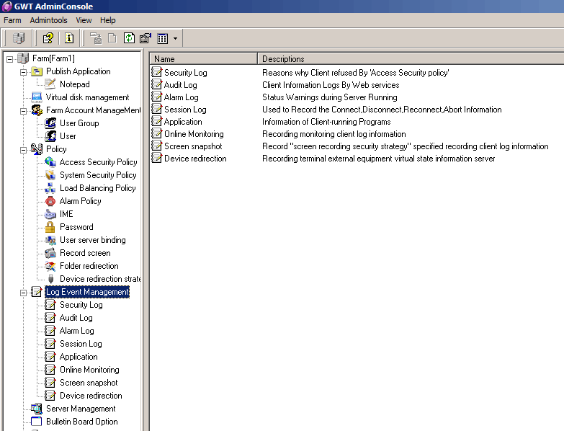
Task: Click the help question mark toolbar icon
Action: pyautogui.click(x=48, y=38)
